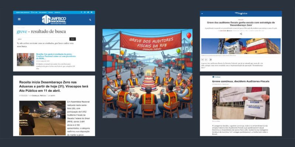Open the protest signs photo
295x147 pixels.
(241, 103)
